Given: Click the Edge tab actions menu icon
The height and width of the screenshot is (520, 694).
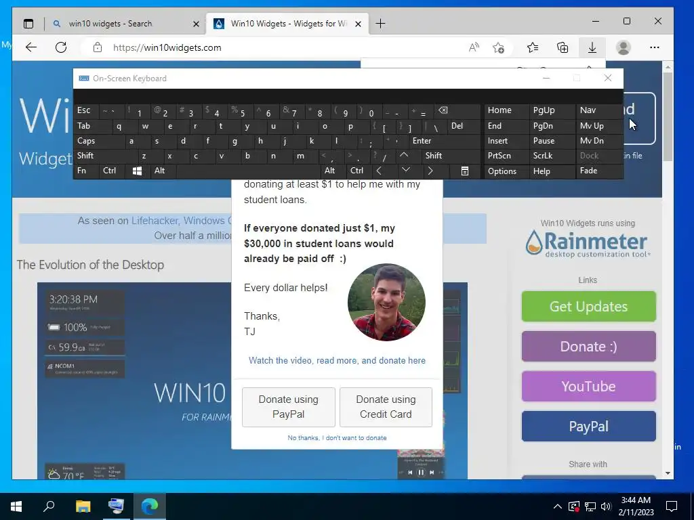Looking at the screenshot, I should [x=28, y=24].
